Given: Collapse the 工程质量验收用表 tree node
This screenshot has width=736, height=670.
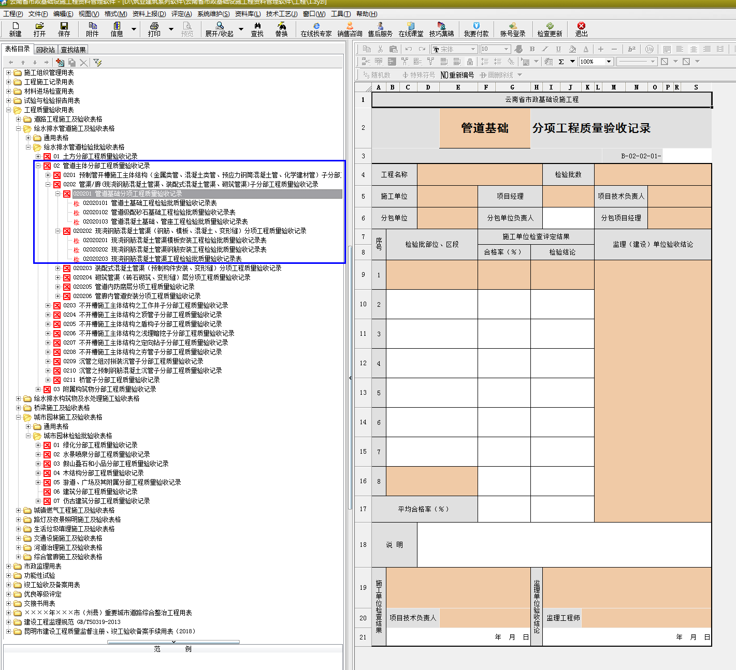Looking at the screenshot, I should coord(8,110).
